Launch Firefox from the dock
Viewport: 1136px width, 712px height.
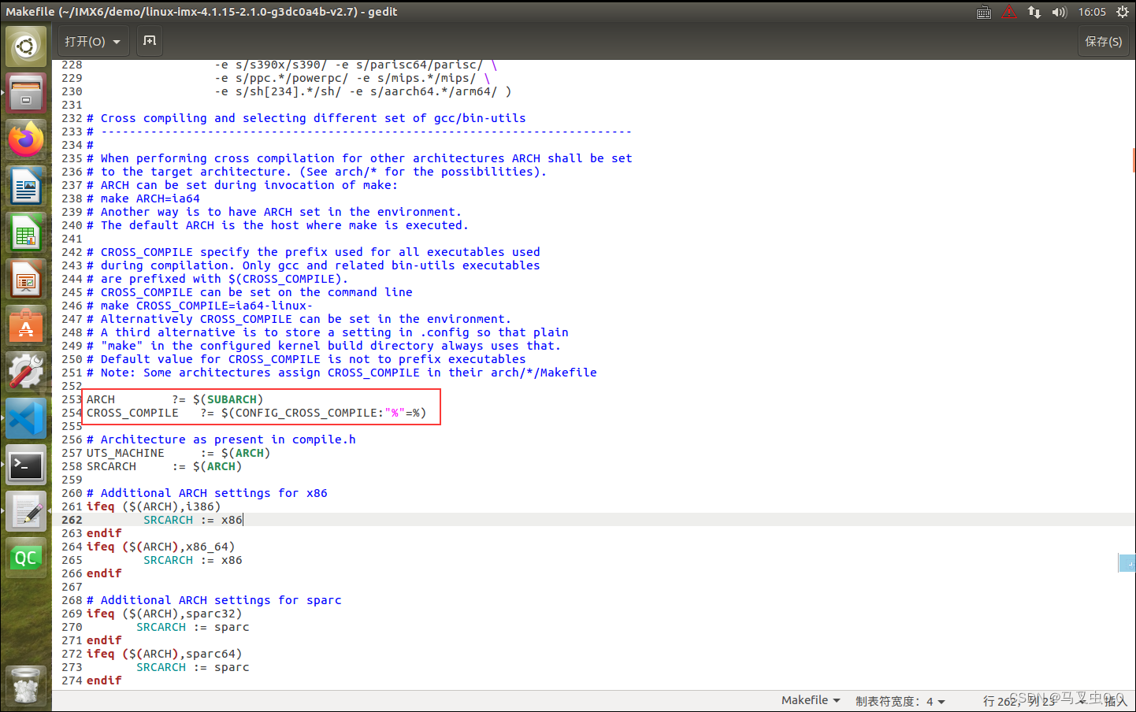tap(26, 139)
